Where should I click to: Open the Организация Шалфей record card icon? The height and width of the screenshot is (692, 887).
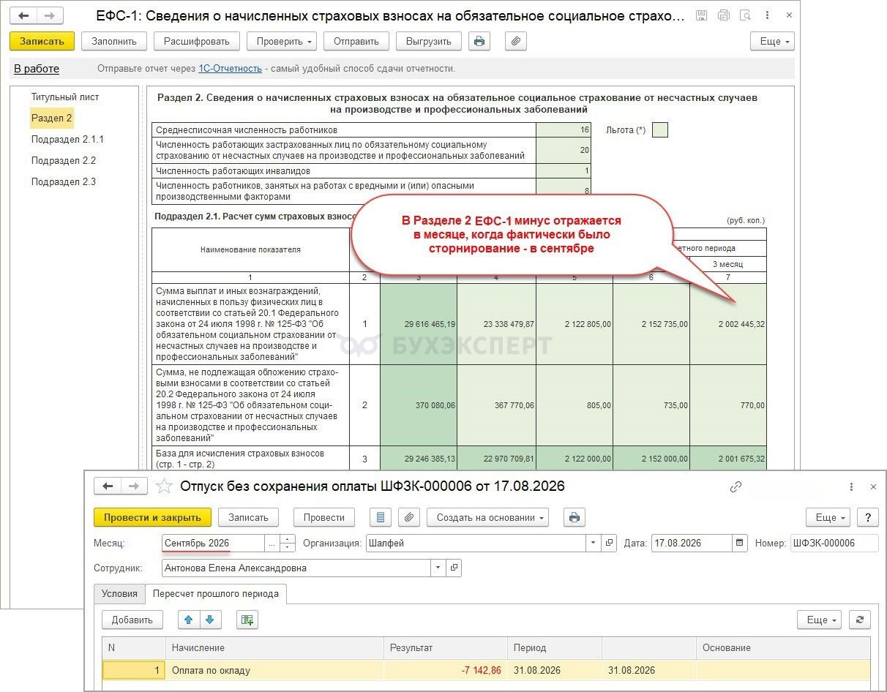coord(609,543)
